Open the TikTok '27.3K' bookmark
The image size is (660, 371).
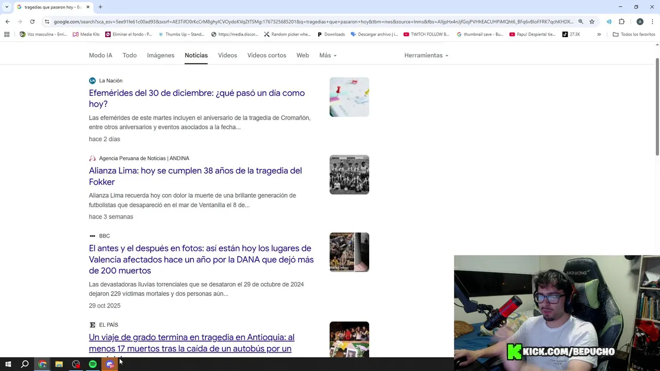tap(571, 35)
